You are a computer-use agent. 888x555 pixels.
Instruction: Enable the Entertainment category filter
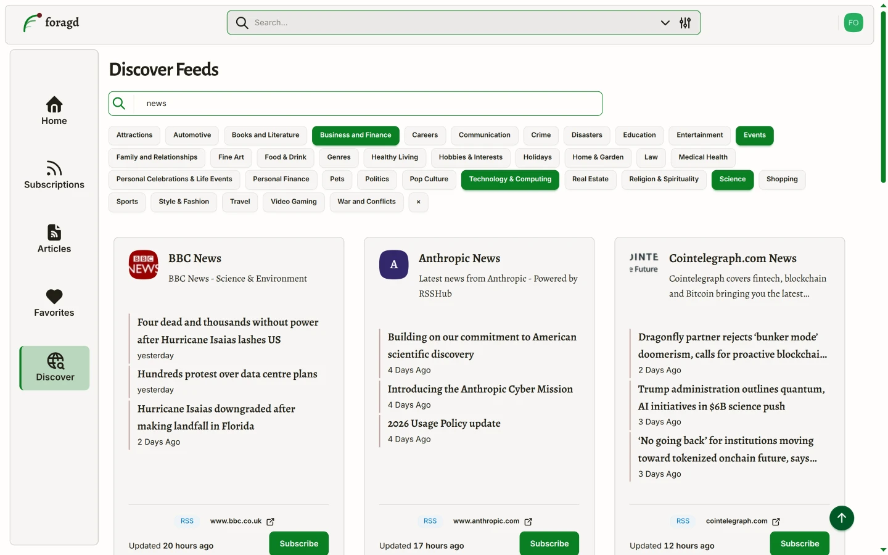click(x=700, y=135)
